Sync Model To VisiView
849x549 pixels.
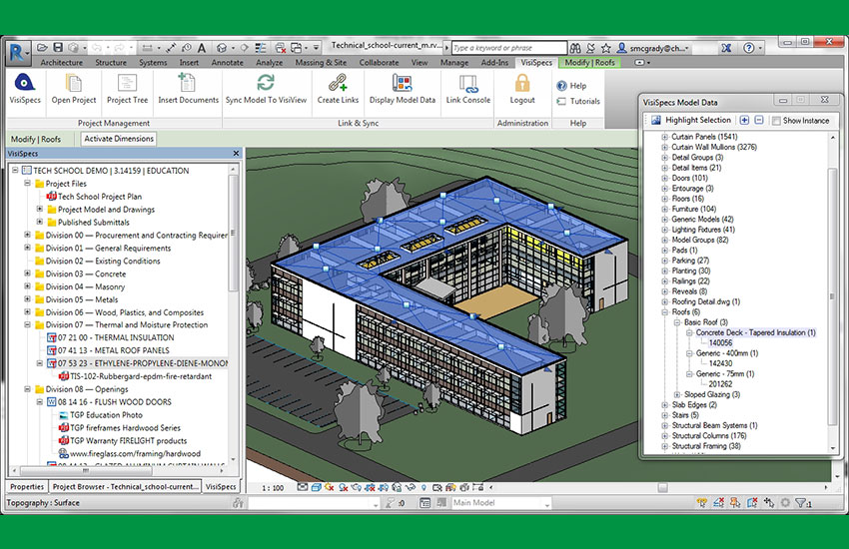(266, 84)
